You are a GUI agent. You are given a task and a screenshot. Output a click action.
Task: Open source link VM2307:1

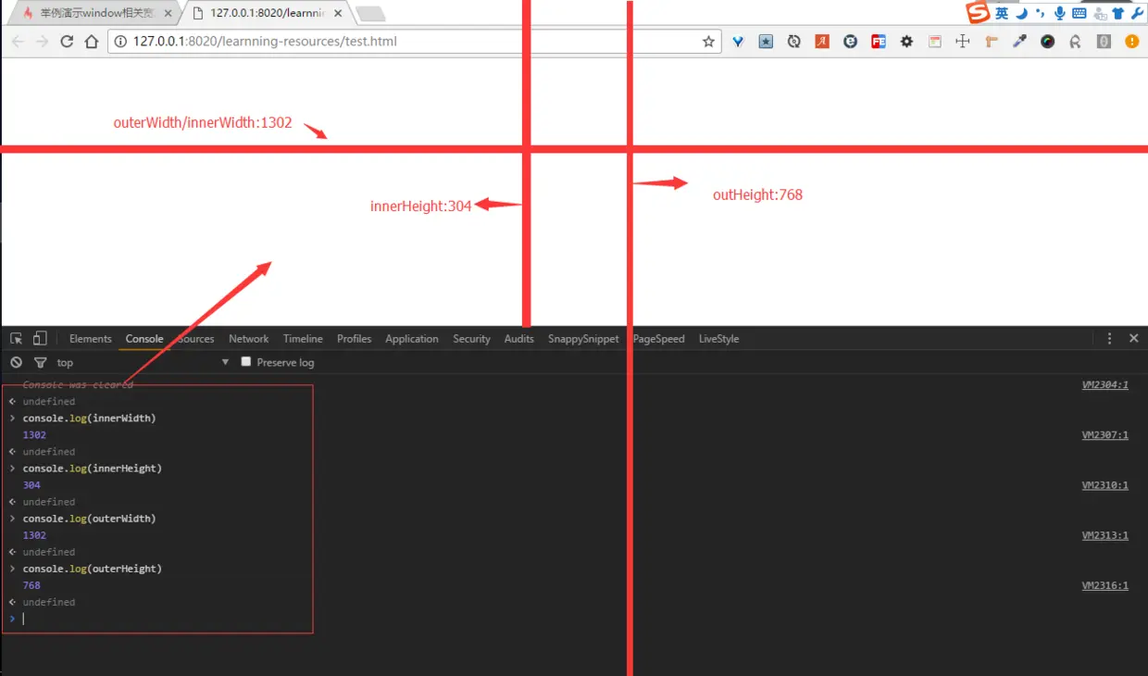[1105, 434]
